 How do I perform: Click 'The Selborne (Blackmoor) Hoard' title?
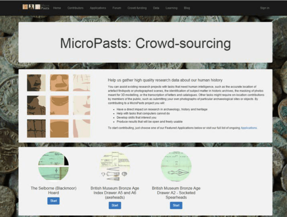(53, 190)
